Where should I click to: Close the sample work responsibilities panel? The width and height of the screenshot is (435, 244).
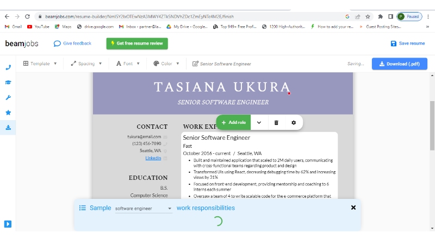tap(353, 208)
